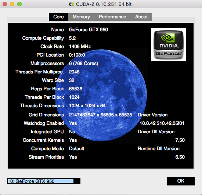
Task: Click the PCI Location value 0:193:0
Action: [x=77, y=55]
